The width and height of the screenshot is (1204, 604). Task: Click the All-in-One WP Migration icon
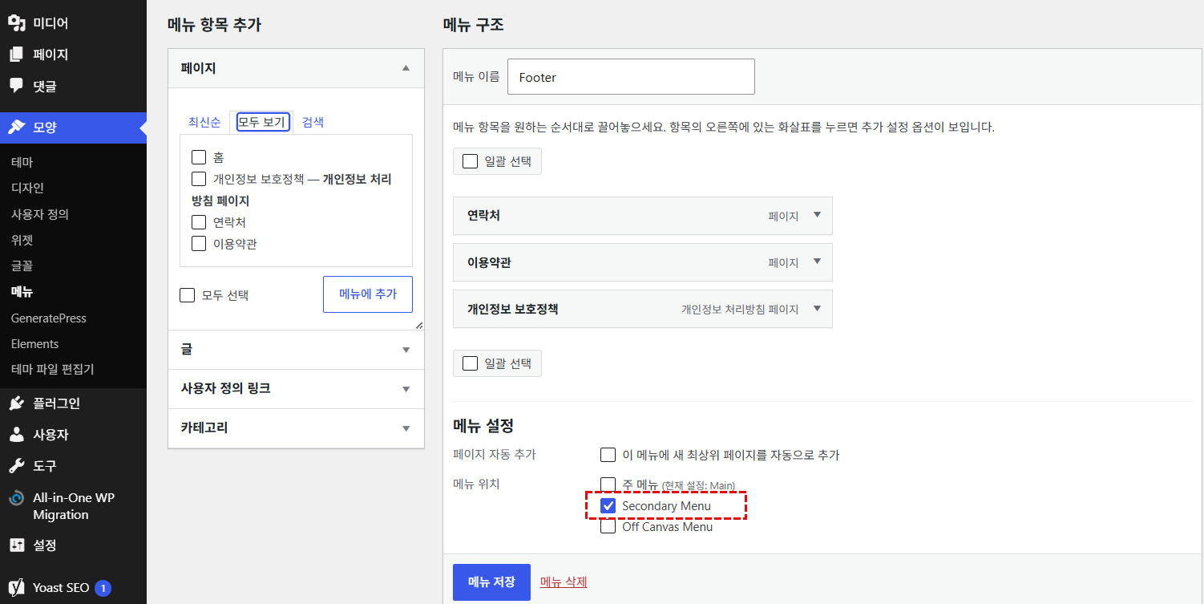tap(17, 498)
